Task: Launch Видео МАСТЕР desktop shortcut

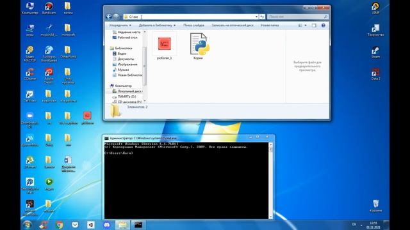Action: tap(30, 54)
